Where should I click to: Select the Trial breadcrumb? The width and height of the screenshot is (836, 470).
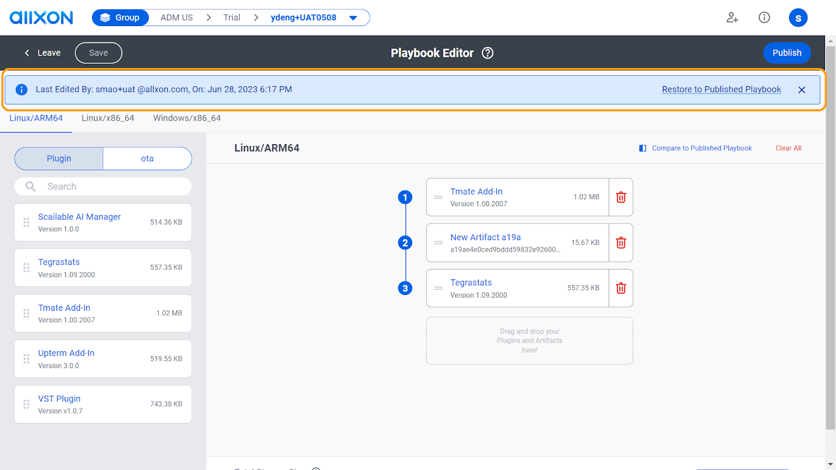[x=232, y=18]
